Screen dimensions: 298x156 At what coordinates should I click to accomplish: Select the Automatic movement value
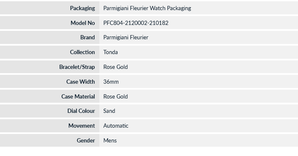click(116, 126)
